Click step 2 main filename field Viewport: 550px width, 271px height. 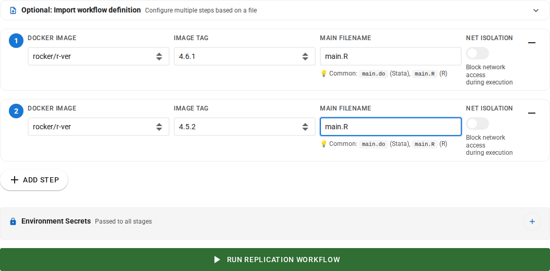click(x=391, y=127)
